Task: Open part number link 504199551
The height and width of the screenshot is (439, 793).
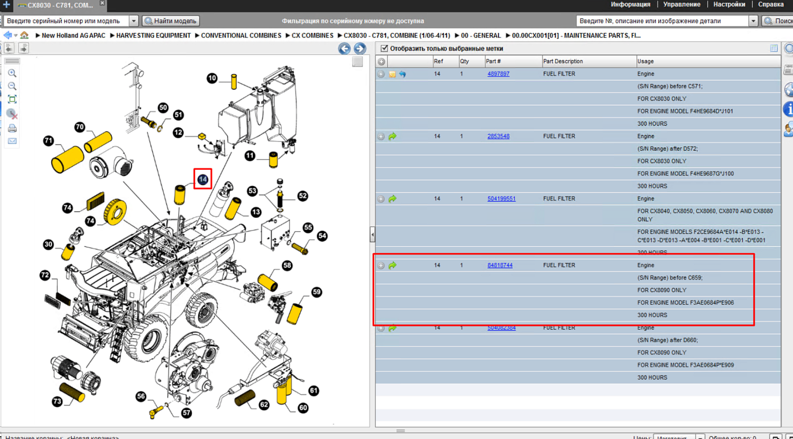Action: click(502, 199)
